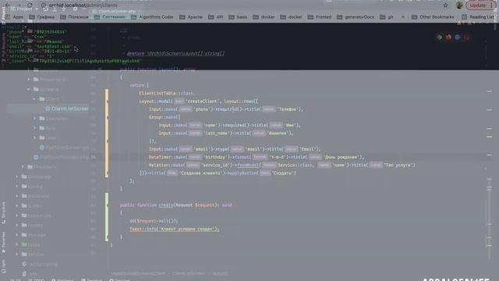499x281 pixels.
Task: Expand the Examples folder arrow
Action: click(34, 118)
